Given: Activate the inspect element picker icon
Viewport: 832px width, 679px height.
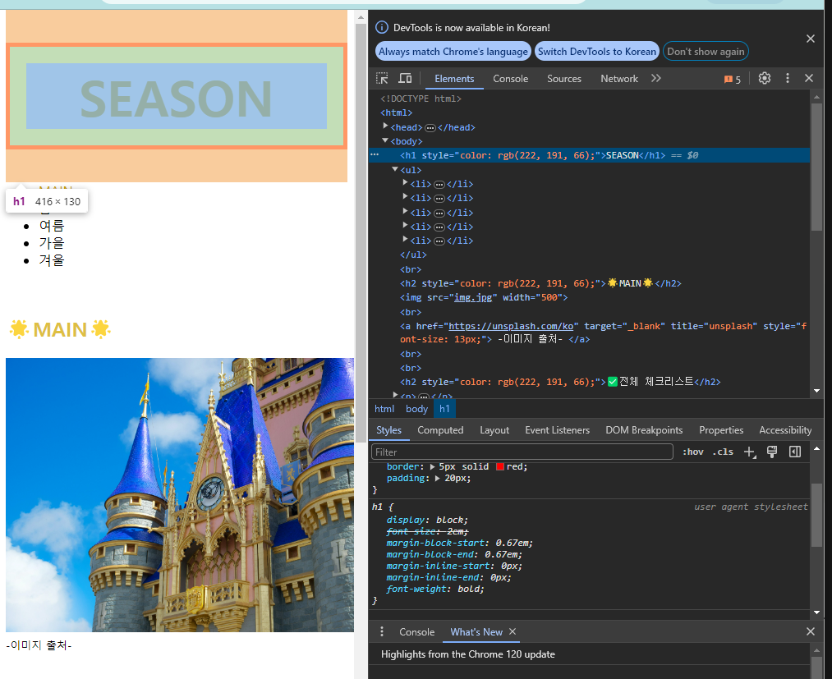Looking at the screenshot, I should point(382,79).
